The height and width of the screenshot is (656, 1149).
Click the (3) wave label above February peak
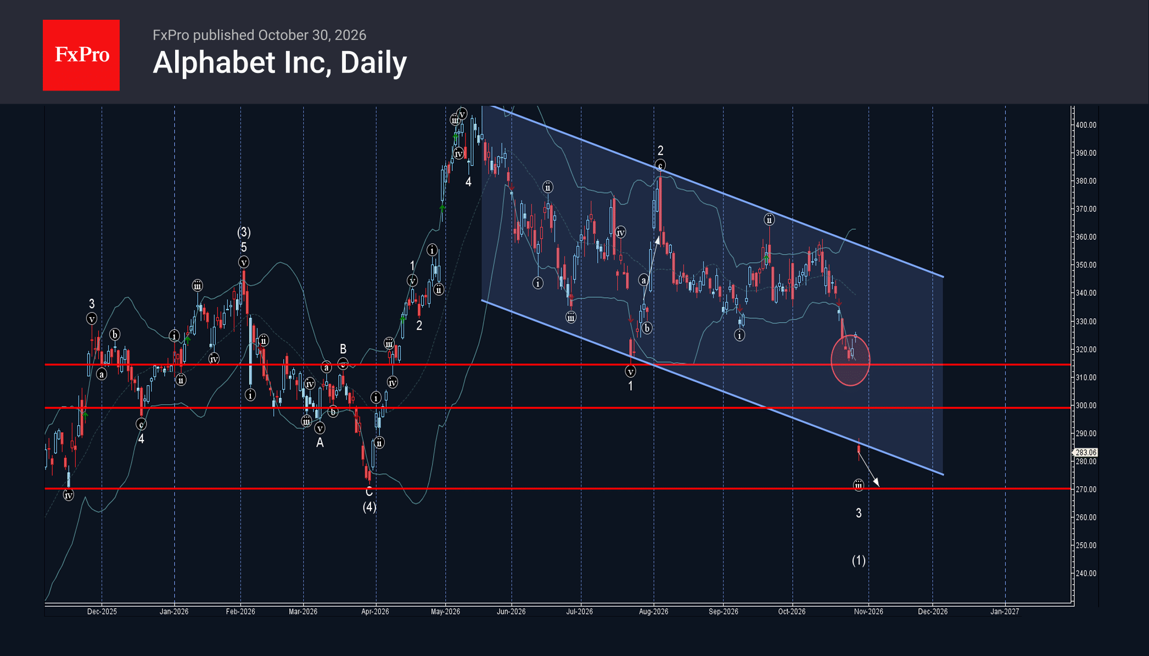244,232
